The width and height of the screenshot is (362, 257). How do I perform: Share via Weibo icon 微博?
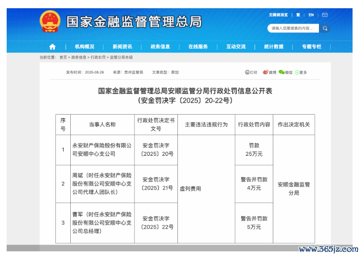(x=269, y=72)
